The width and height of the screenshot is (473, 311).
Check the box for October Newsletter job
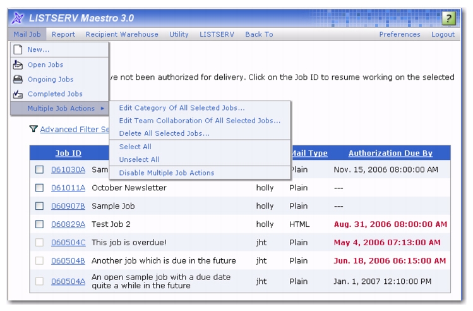click(x=39, y=188)
